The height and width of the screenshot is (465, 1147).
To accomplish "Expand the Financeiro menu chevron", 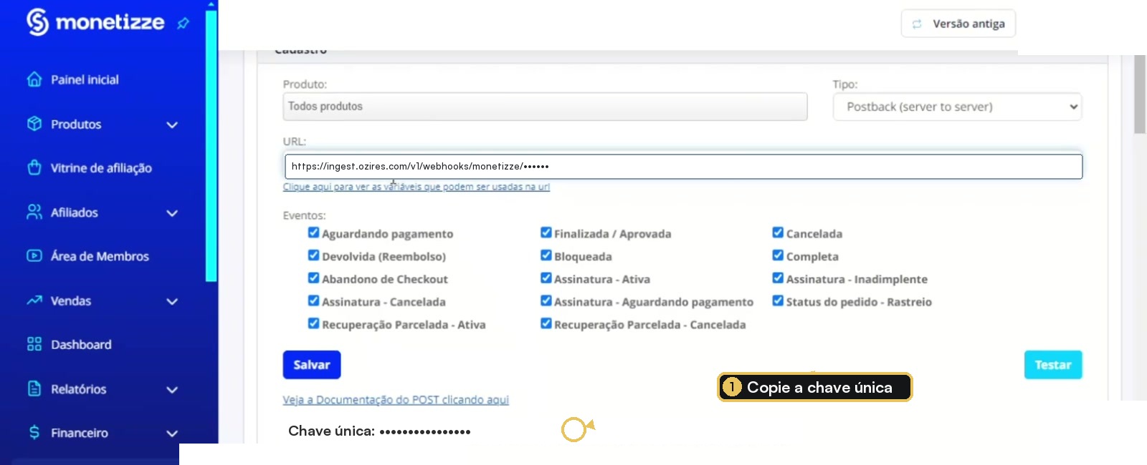I will (x=172, y=434).
